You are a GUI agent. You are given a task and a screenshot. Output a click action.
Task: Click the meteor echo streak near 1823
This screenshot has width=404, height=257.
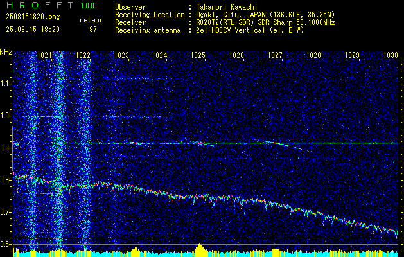click(x=138, y=143)
